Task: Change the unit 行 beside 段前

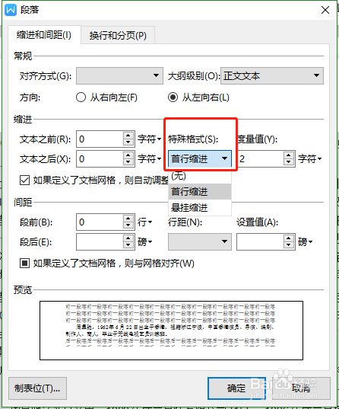Action: point(144,222)
